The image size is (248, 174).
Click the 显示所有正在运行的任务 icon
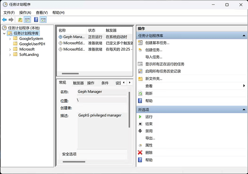pyautogui.click(x=140, y=64)
